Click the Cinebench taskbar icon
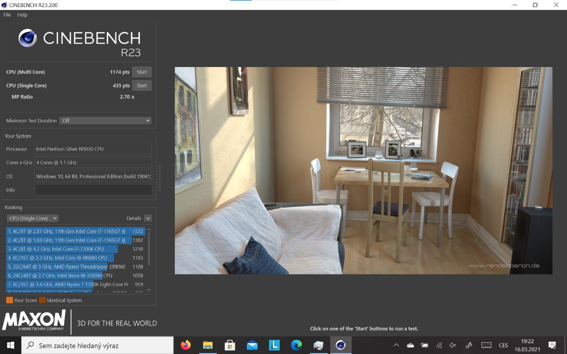 tap(341, 345)
